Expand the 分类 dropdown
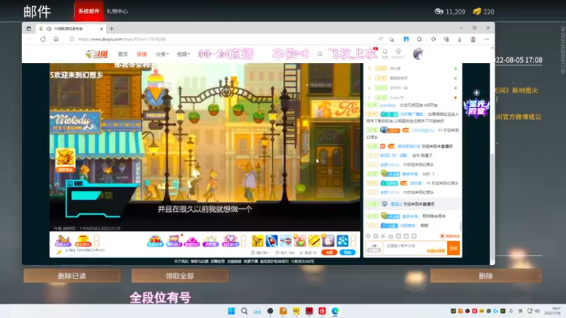Viewport: 566px width, 318px height. (x=162, y=54)
